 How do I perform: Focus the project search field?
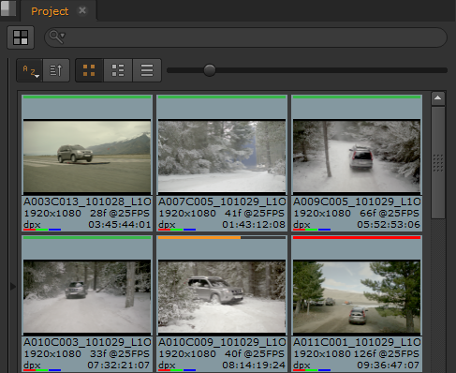pyautogui.click(x=245, y=37)
